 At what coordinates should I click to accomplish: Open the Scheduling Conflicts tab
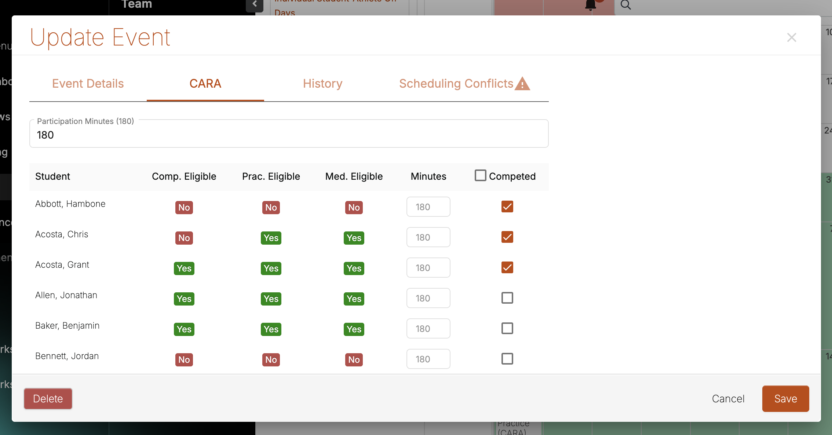click(x=464, y=84)
